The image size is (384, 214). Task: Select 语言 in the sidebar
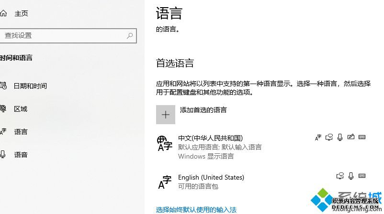point(21,132)
